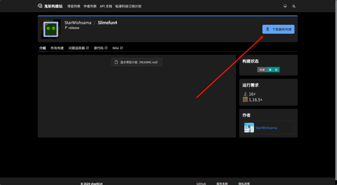Open StarWishsama's author avatar
337x185 pixels.
click(249, 128)
